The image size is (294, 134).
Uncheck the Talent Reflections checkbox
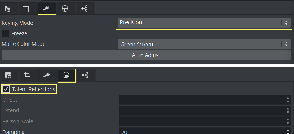(6, 89)
